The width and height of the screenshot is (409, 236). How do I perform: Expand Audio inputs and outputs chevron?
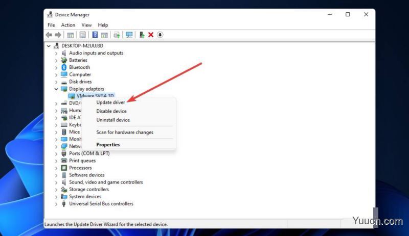(x=56, y=53)
